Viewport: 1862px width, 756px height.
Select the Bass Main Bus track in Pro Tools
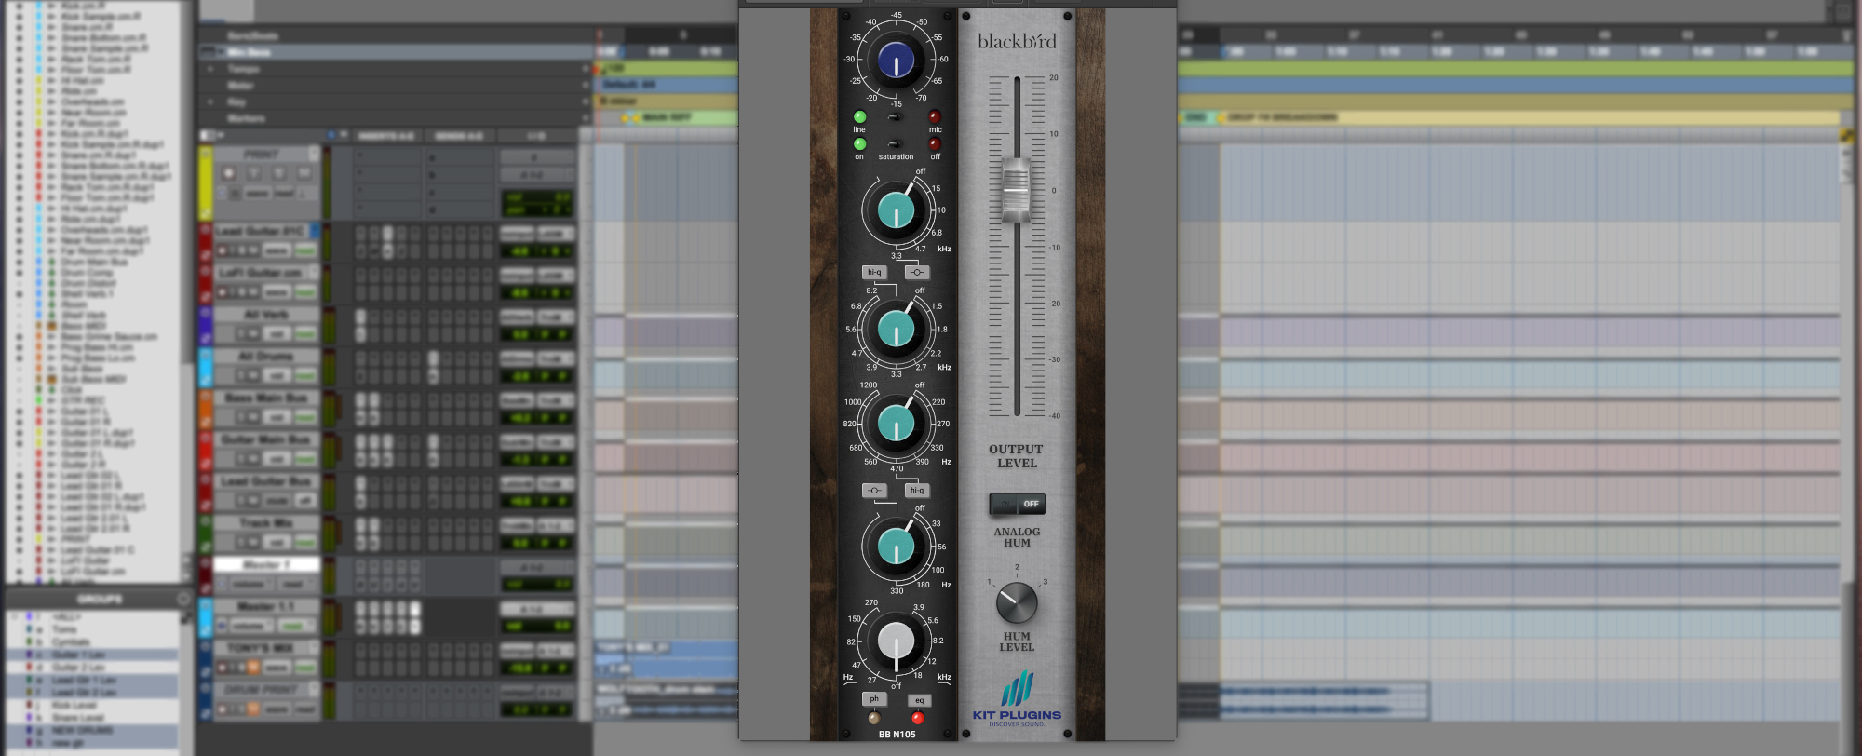coord(266,398)
